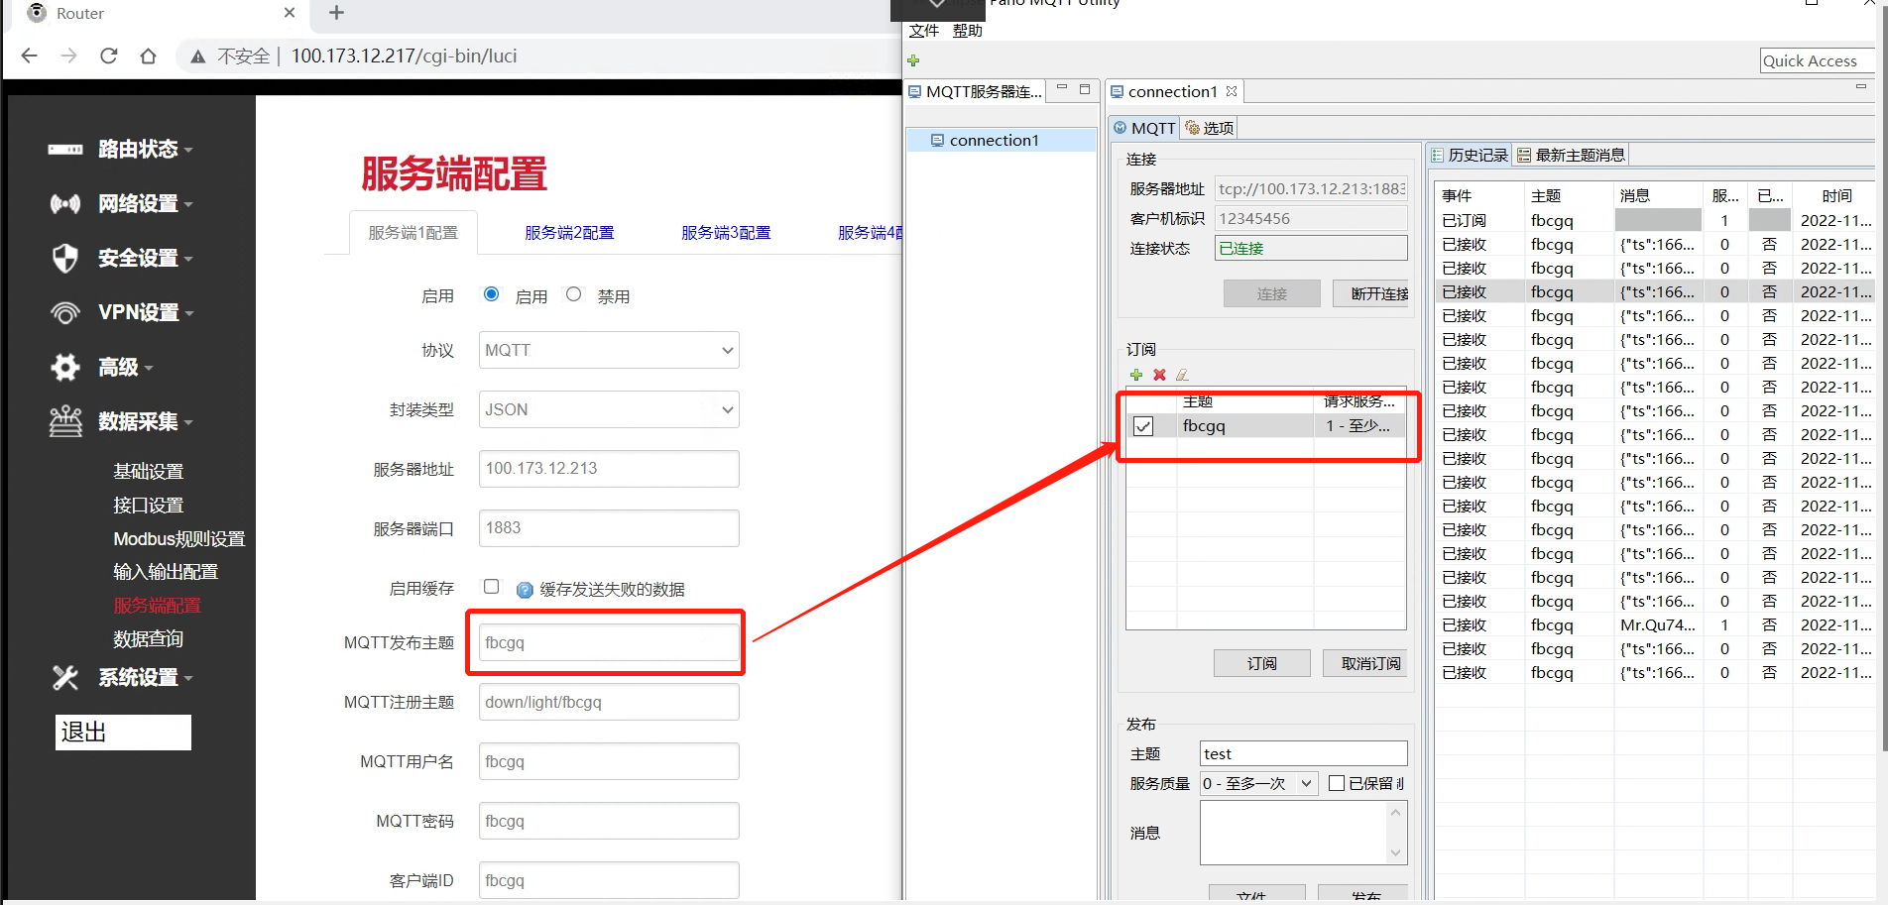
Task: Switch to the 服务端2配置 tab
Action: pos(569,232)
